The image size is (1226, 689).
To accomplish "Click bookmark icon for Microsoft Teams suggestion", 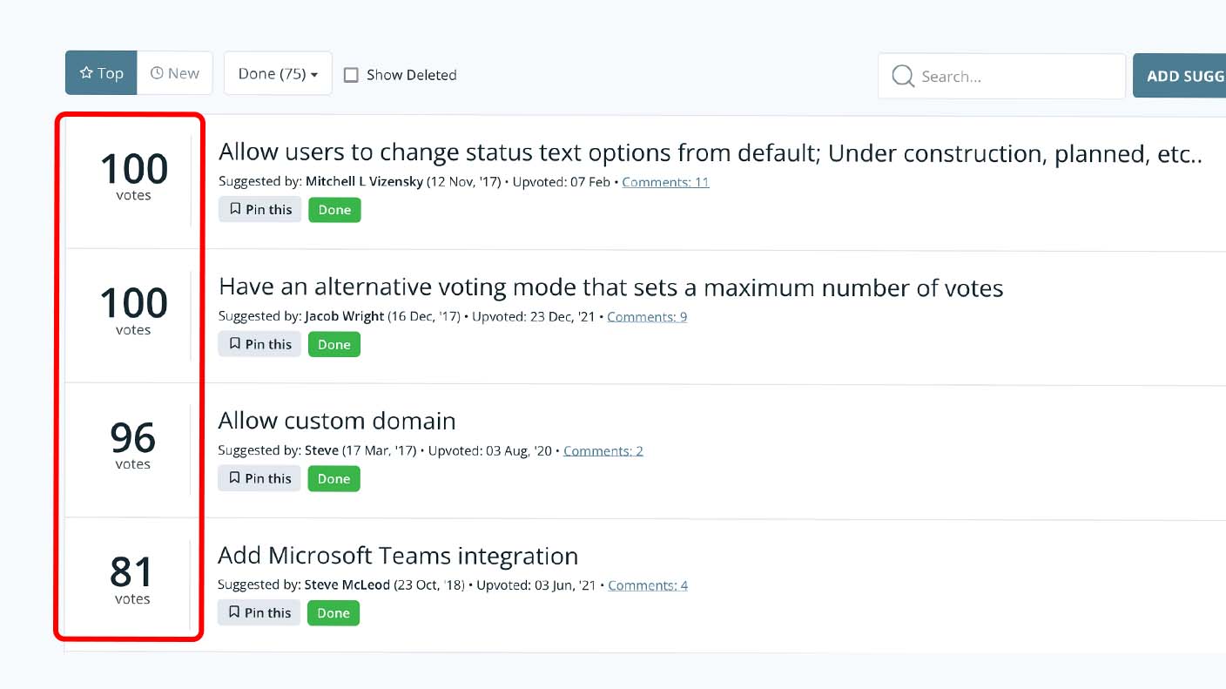I will pyautogui.click(x=234, y=612).
